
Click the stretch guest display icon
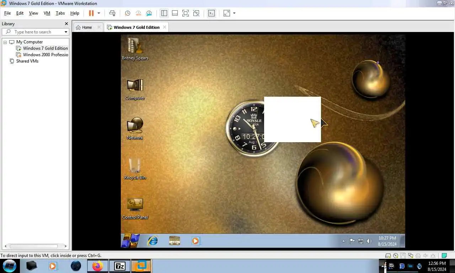(x=227, y=13)
